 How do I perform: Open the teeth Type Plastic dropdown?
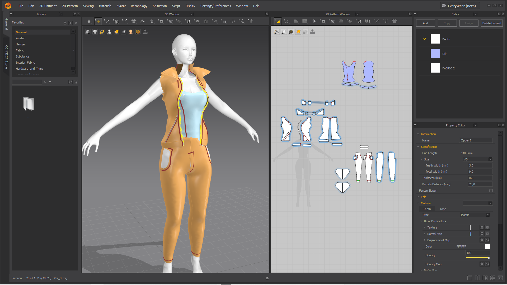coord(475,215)
